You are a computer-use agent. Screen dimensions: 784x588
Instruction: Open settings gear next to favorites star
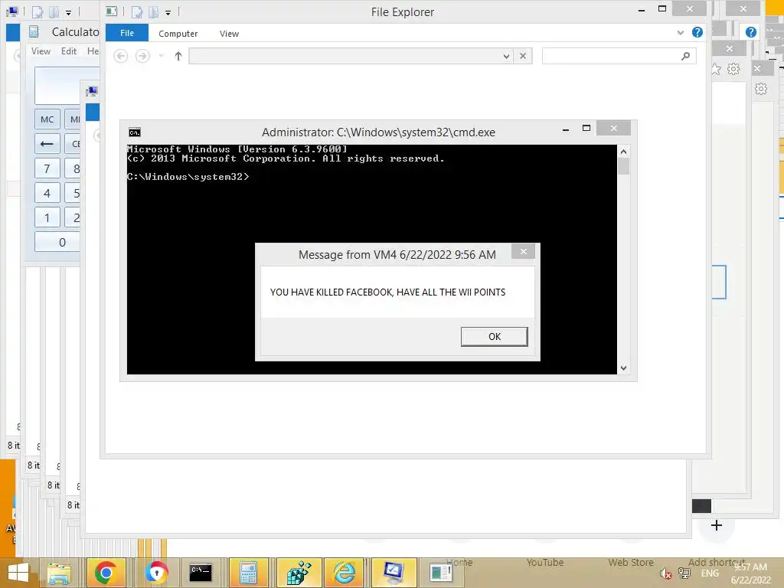click(733, 69)
